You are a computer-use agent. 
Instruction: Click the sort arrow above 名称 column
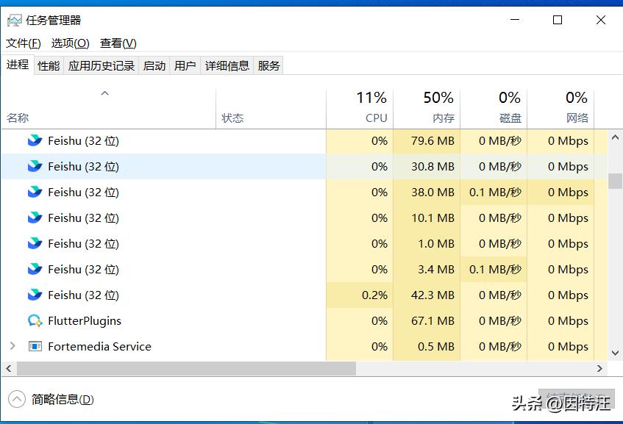click(104, 93)
